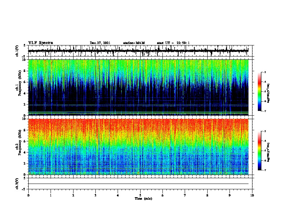Click time axis tick label "2"
This screenshot has height=219, width=284.
tap(73, 195)
